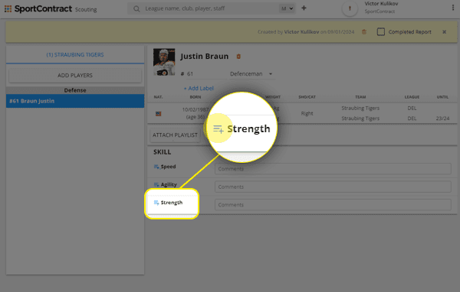Select #61 Braun Justin in the list

(x=75, y=101)
